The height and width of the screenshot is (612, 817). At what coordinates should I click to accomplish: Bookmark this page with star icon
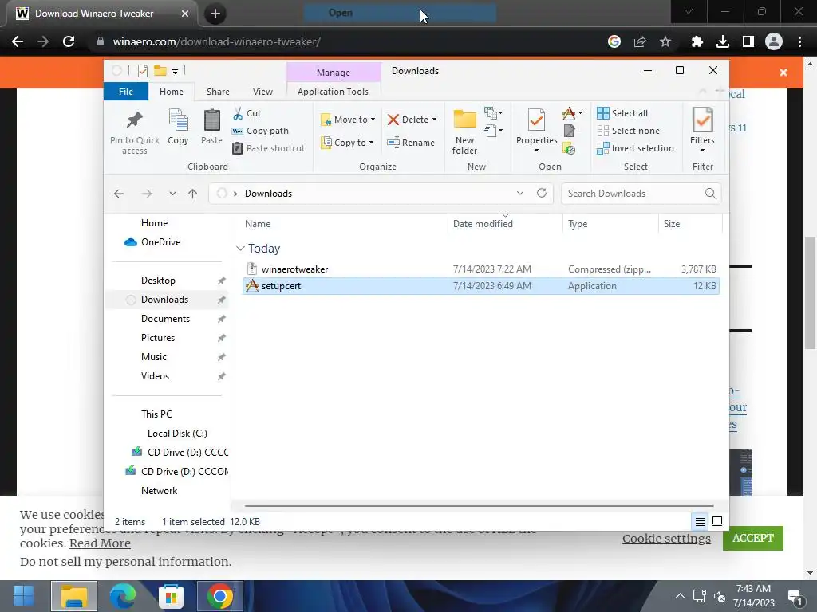coord(665,41)
